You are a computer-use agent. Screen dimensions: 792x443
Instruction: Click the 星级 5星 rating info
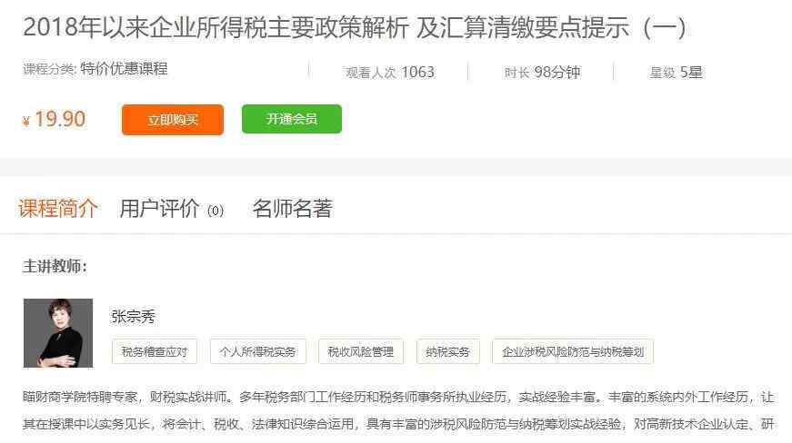pos(676,73)
